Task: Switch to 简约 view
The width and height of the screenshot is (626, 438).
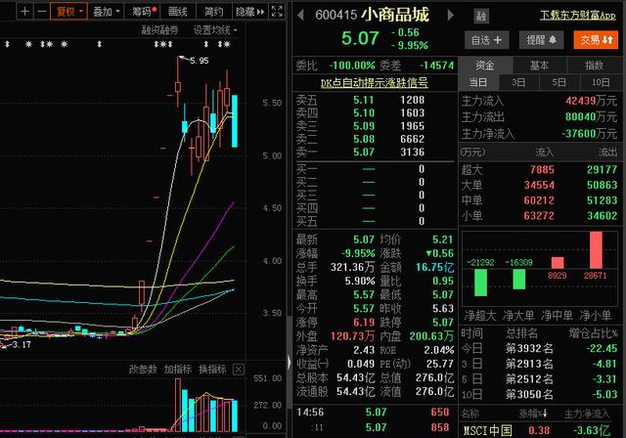Action: (214, 11)
